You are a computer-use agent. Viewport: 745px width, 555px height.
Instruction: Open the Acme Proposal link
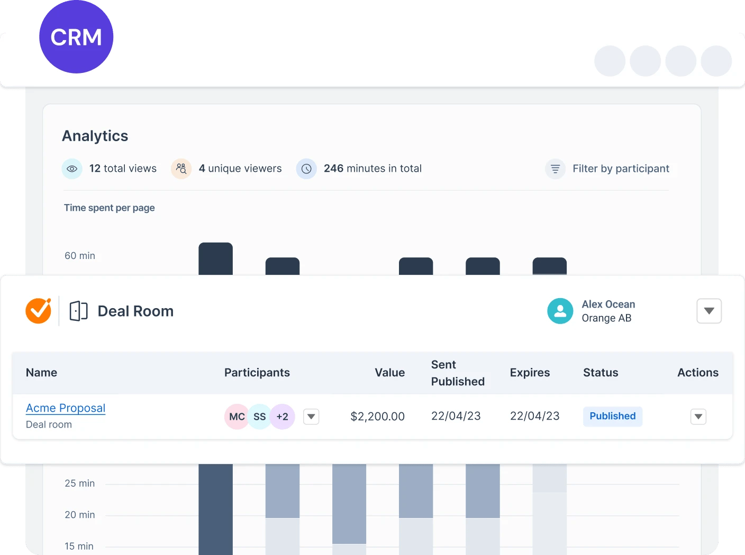[66, 408]
